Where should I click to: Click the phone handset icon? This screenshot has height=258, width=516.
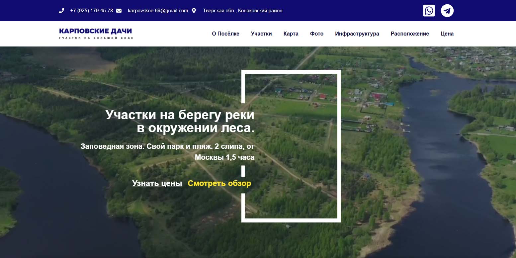(x=61, y=11)
